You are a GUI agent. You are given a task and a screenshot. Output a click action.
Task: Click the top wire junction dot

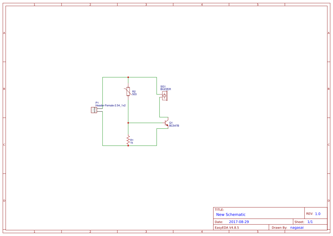pyautogui.click(x=128, y=77)
